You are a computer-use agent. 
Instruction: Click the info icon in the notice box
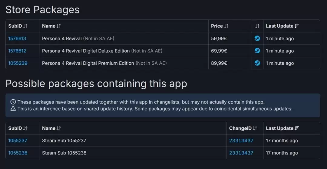tap(13, 102)
